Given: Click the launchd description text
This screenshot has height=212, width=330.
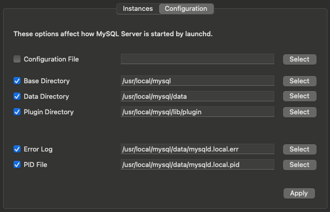Looking at the screenshot, I should pos(113,34).
